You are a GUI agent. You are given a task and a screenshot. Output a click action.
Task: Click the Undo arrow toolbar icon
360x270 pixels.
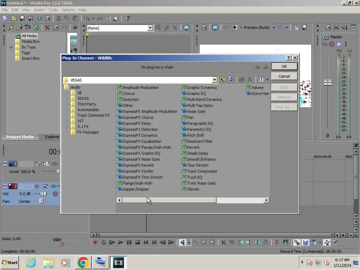(x=87, y=18)
